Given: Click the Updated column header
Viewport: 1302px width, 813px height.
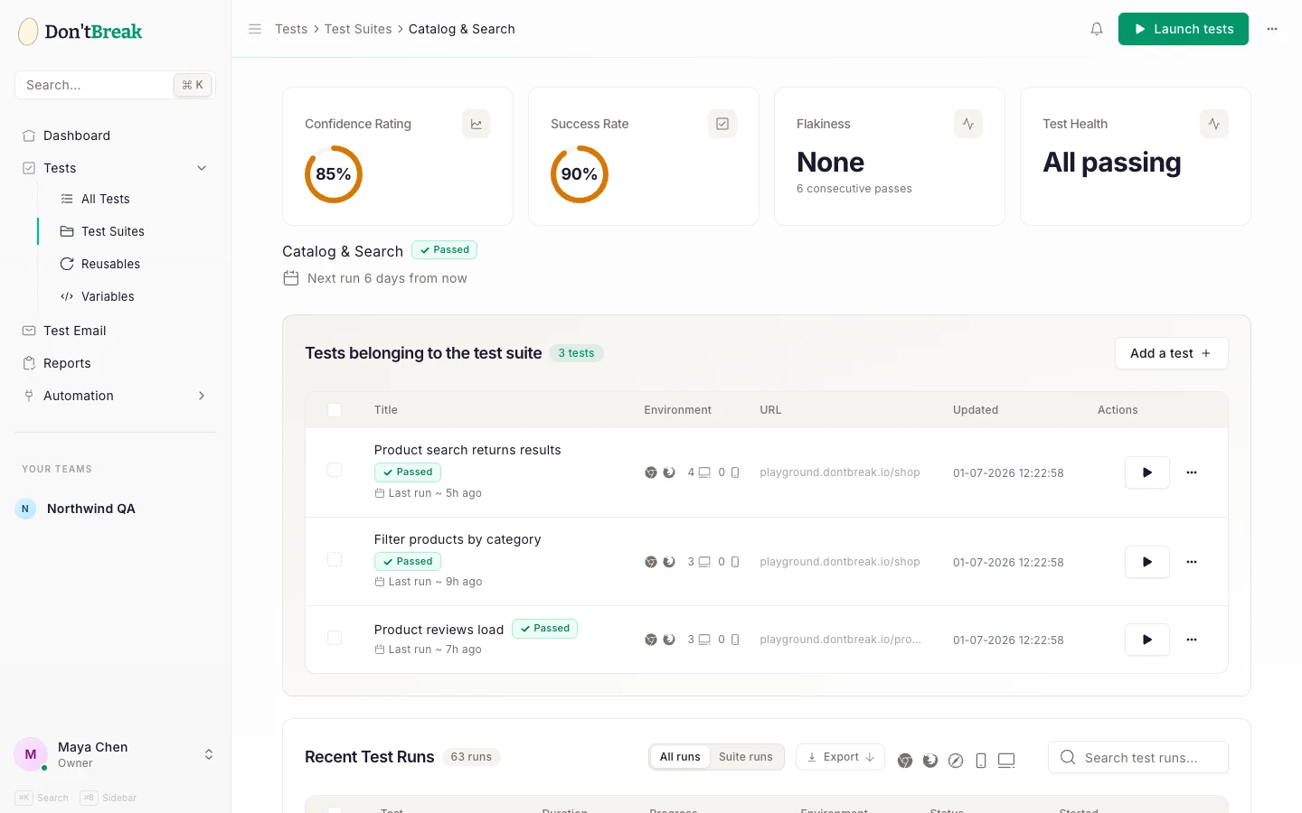Looking at the screenshot, I should 976,410.
